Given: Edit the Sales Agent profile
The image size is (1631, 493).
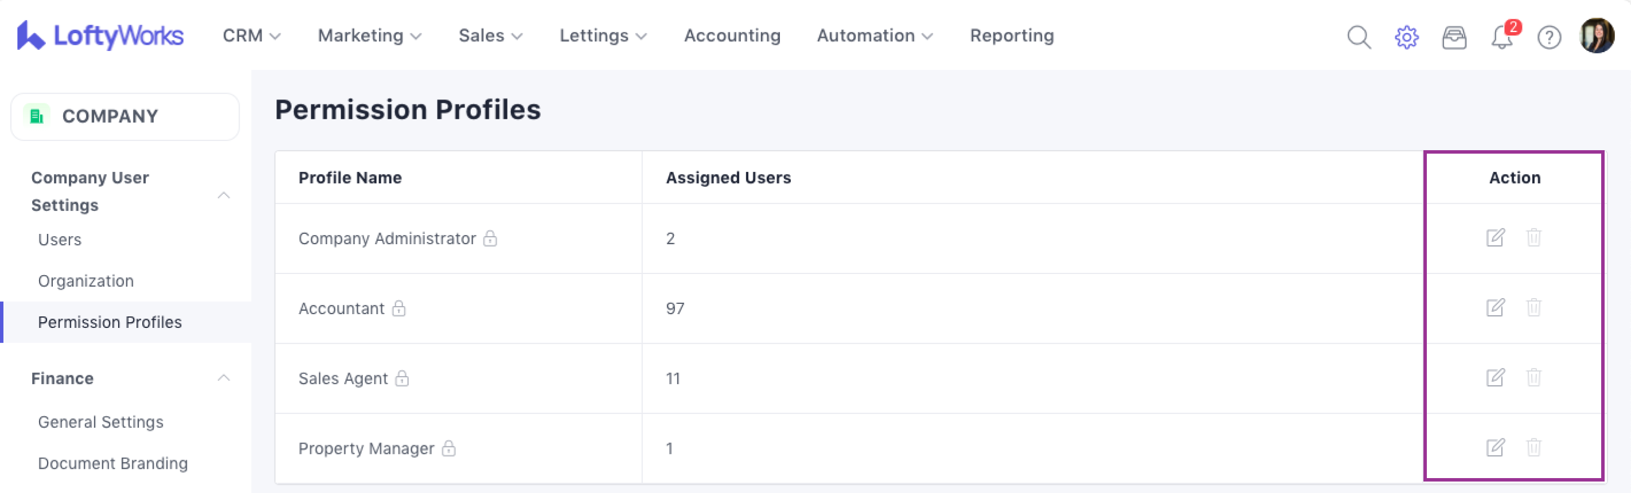Looking at the screenshot, I should (1495, 378).
